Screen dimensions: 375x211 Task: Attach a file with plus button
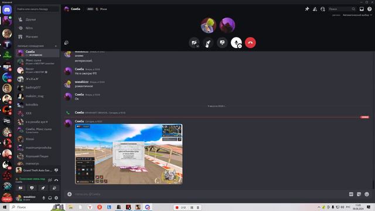coord(69,194)
